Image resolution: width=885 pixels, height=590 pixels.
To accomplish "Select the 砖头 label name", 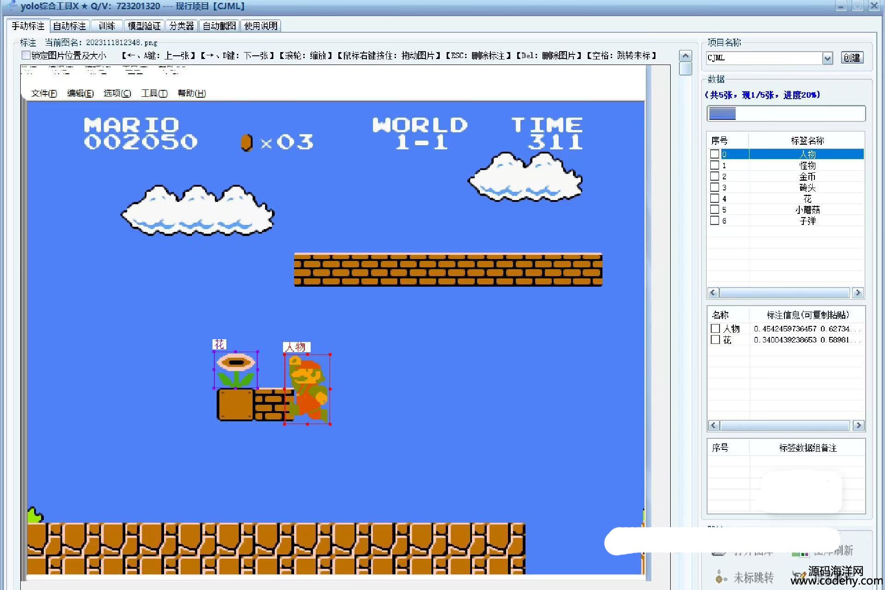I will point(807,188).
